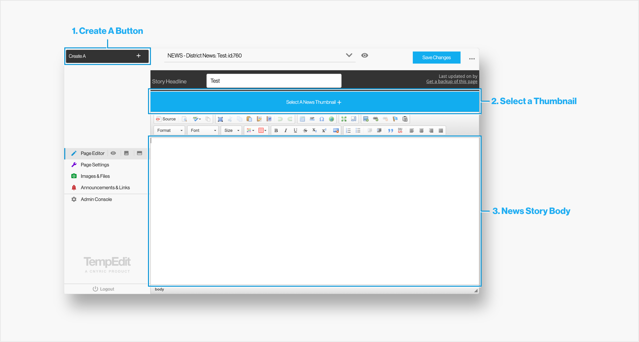
Task: Click the Create Div Container icon
Action: tap(400, 131)
